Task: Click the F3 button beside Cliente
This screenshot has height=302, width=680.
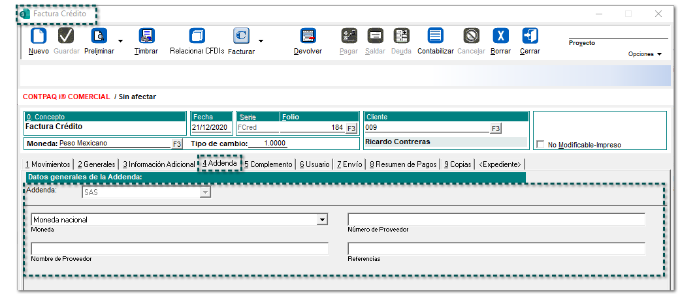Action: click(x=495, y=128)
